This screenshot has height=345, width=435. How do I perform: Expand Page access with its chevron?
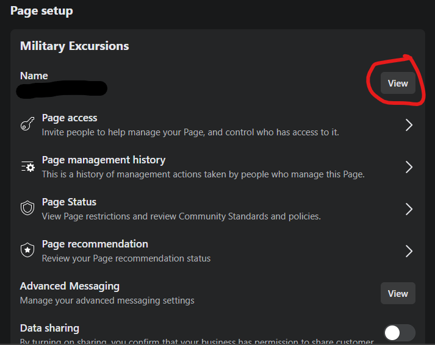tap(409, 125)
